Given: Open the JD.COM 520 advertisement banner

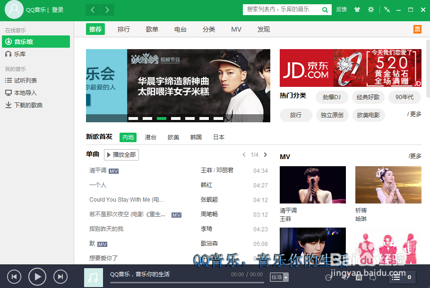Looking at the screenshot, I should tap(351, 68).
